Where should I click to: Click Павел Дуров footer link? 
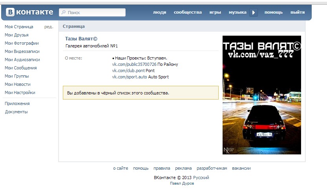point(182,183)
